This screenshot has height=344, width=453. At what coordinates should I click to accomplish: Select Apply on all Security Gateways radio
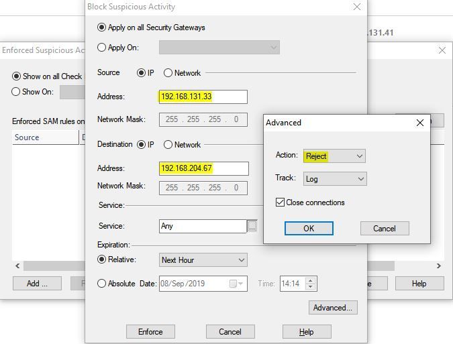pyautogui.click(x=101, y=27)
